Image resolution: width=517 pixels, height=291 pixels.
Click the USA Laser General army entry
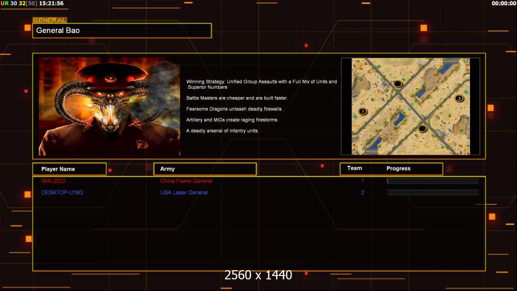pos(184,193)
